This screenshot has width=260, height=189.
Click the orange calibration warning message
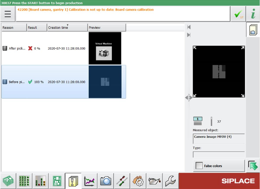[x=85, y=9]
